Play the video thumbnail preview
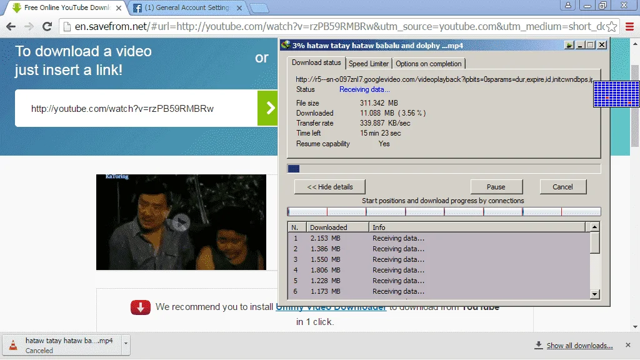The height and width of the screenshot is (360, 640). click(x=181, y=222)
